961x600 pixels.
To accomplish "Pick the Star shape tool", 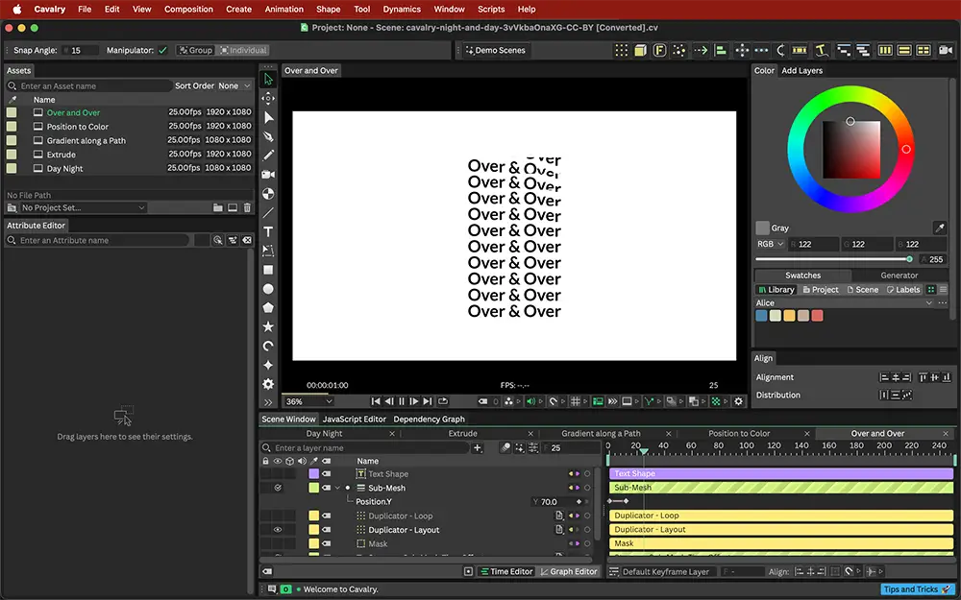I will click(268, 327).
